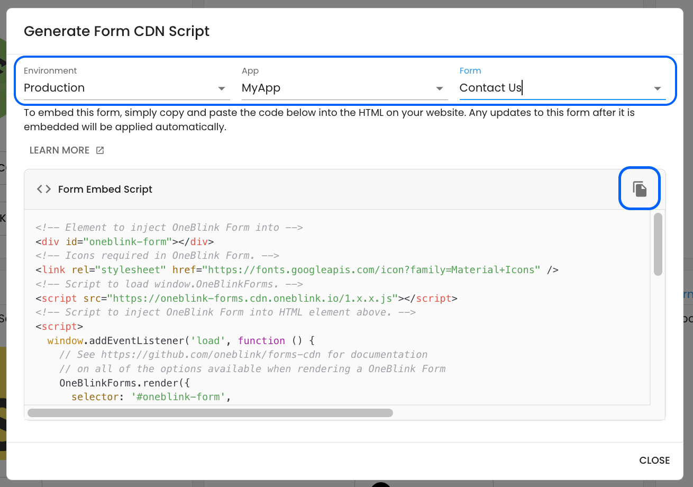Click the div id="oneblink-form" code line

[x=124, y=241]
